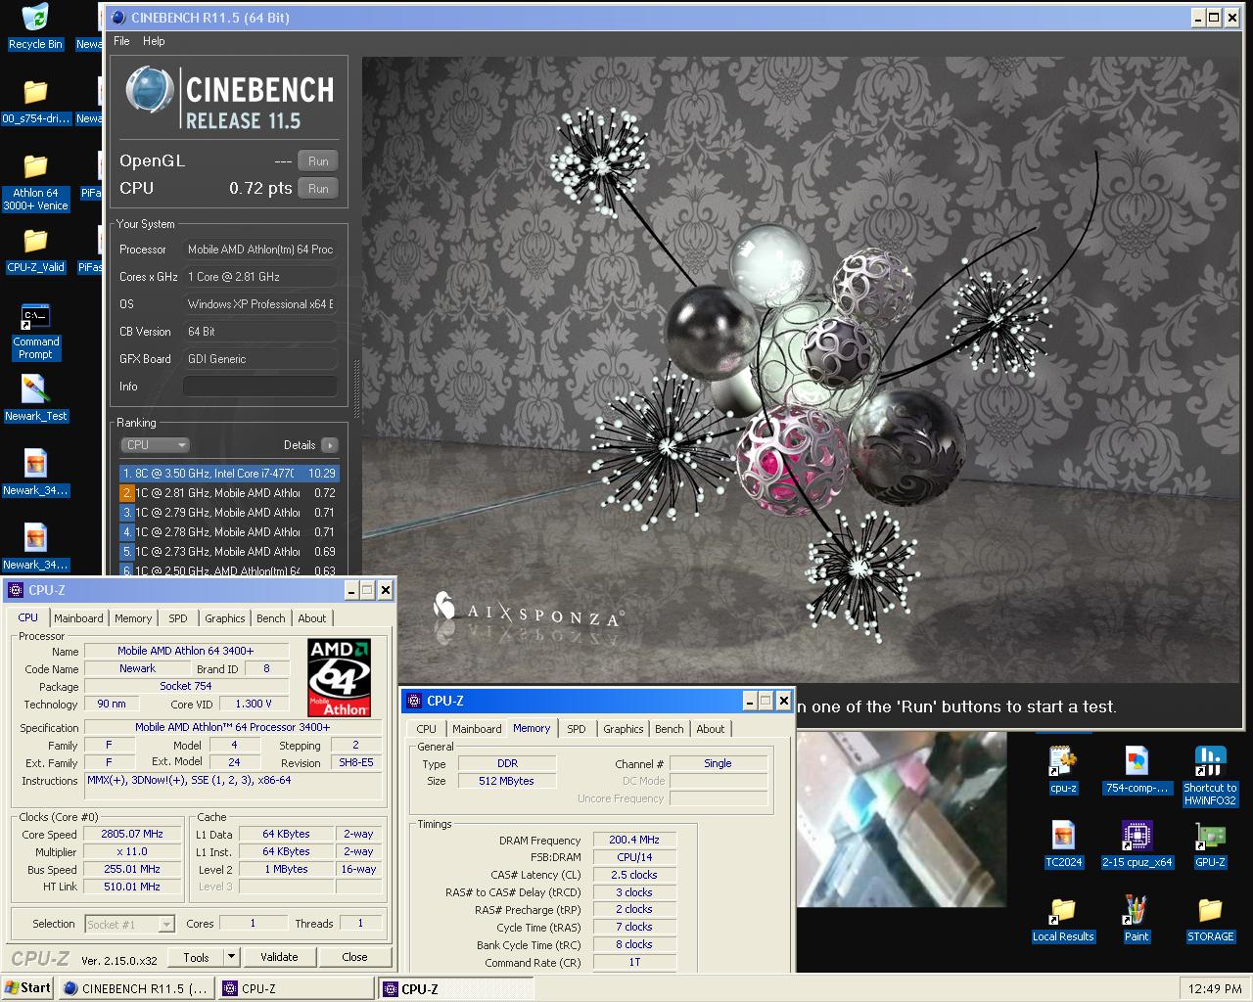Click the front CPU-Z window title icon
The width and height of the screenshot is (1253, 1002).
16,590
